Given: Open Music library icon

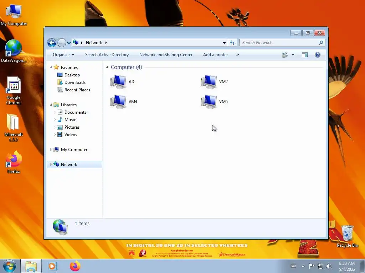Looking at the screenshot, I should pyautogui.click(x=60, y=119).
